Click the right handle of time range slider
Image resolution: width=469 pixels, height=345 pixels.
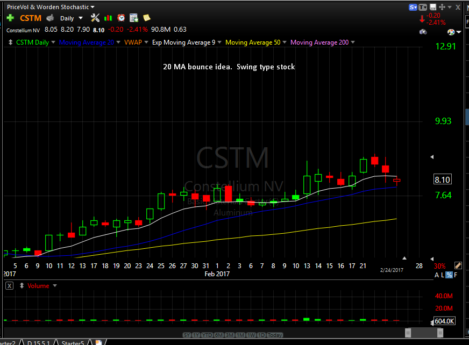point(440,333)
